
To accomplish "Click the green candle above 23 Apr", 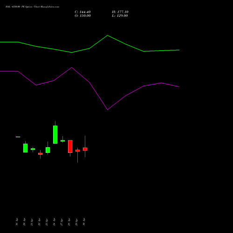I will pos(48,150).
